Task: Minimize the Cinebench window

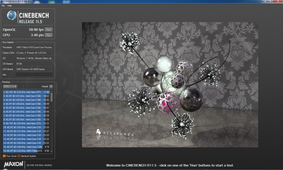Action: click(265, 1)
